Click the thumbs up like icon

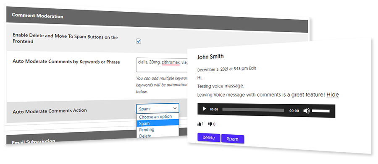[x=199, y=124]
